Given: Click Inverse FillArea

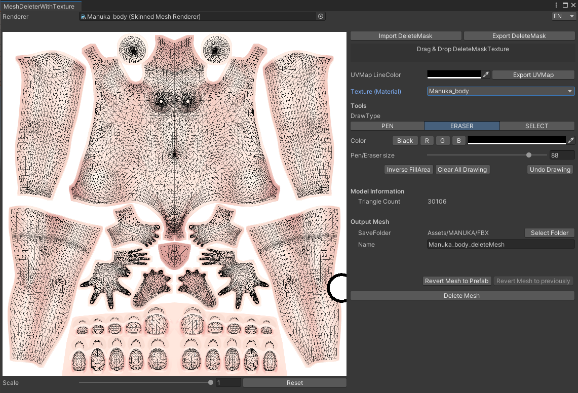Looking at the screenshot, I should coord(408,169).
